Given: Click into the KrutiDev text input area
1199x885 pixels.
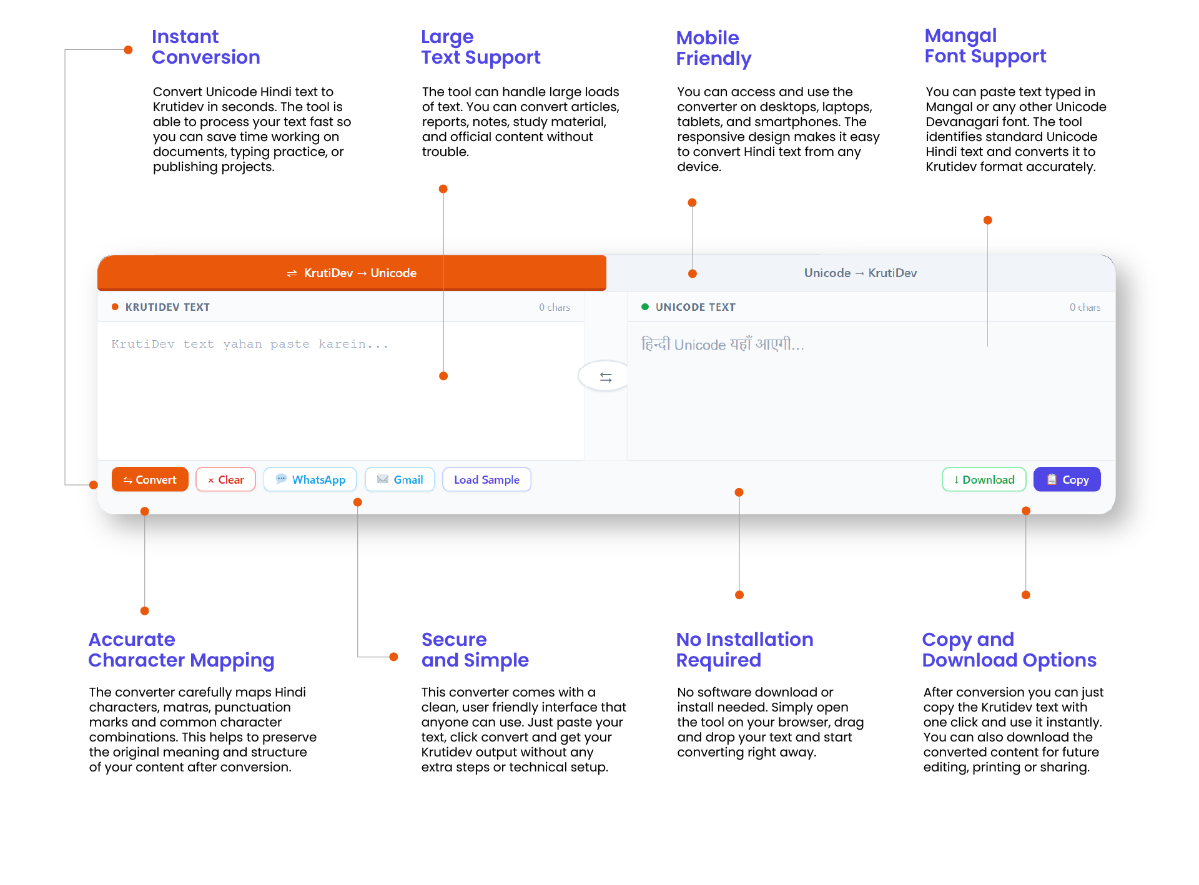Looking at the screenshot, I should 341,391.
